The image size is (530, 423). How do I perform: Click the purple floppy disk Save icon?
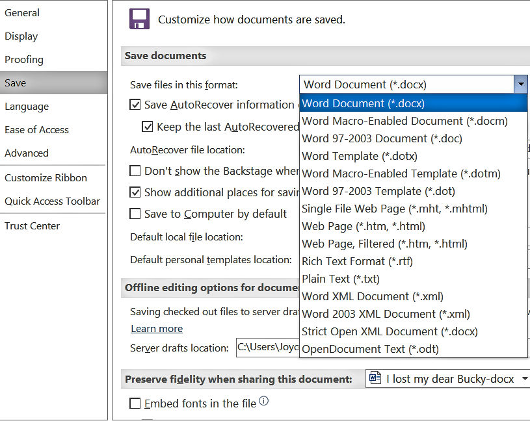[x=139, y=19]
